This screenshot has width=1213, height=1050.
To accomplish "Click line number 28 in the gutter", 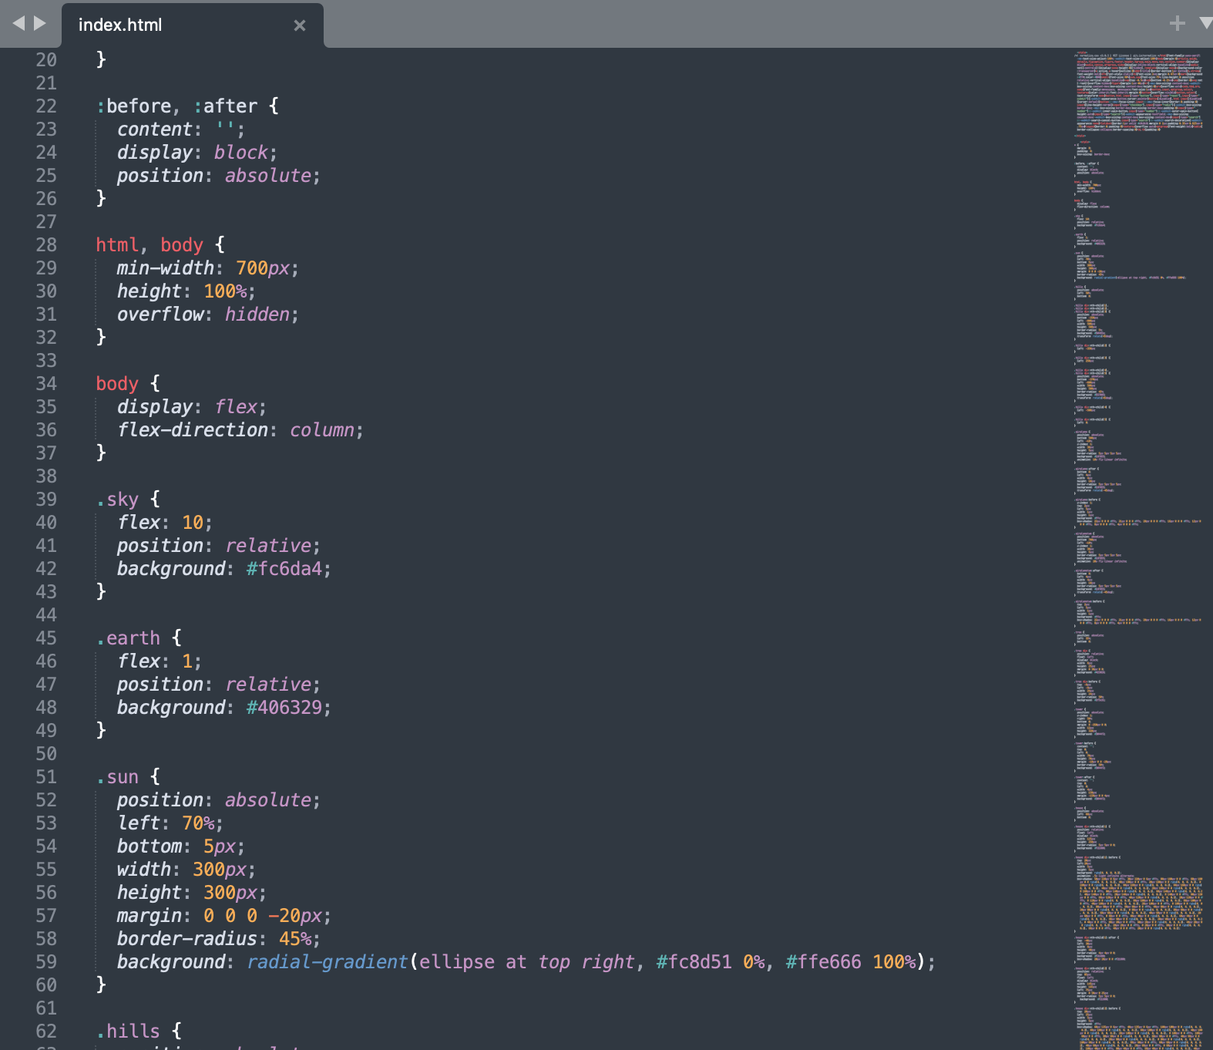I will 46,245.
